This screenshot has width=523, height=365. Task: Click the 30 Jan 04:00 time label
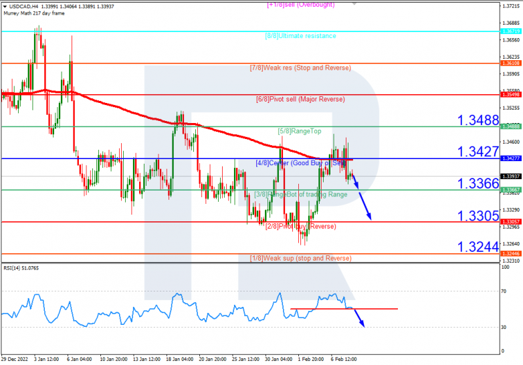(x=278, y=359)
